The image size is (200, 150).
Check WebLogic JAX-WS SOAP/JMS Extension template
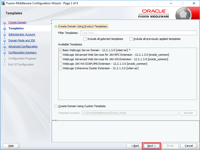click(x=60, y=64)
